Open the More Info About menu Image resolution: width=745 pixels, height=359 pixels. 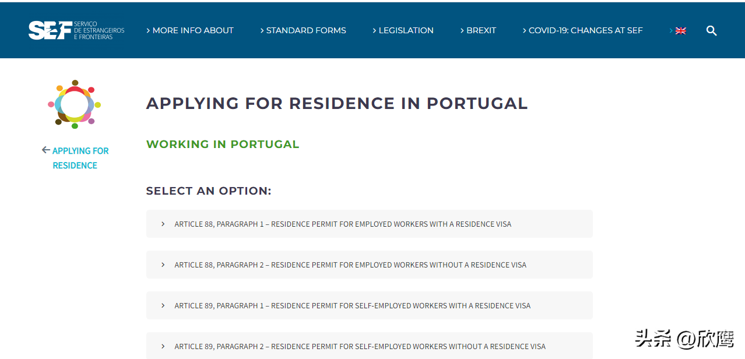(x=193, y=30)
